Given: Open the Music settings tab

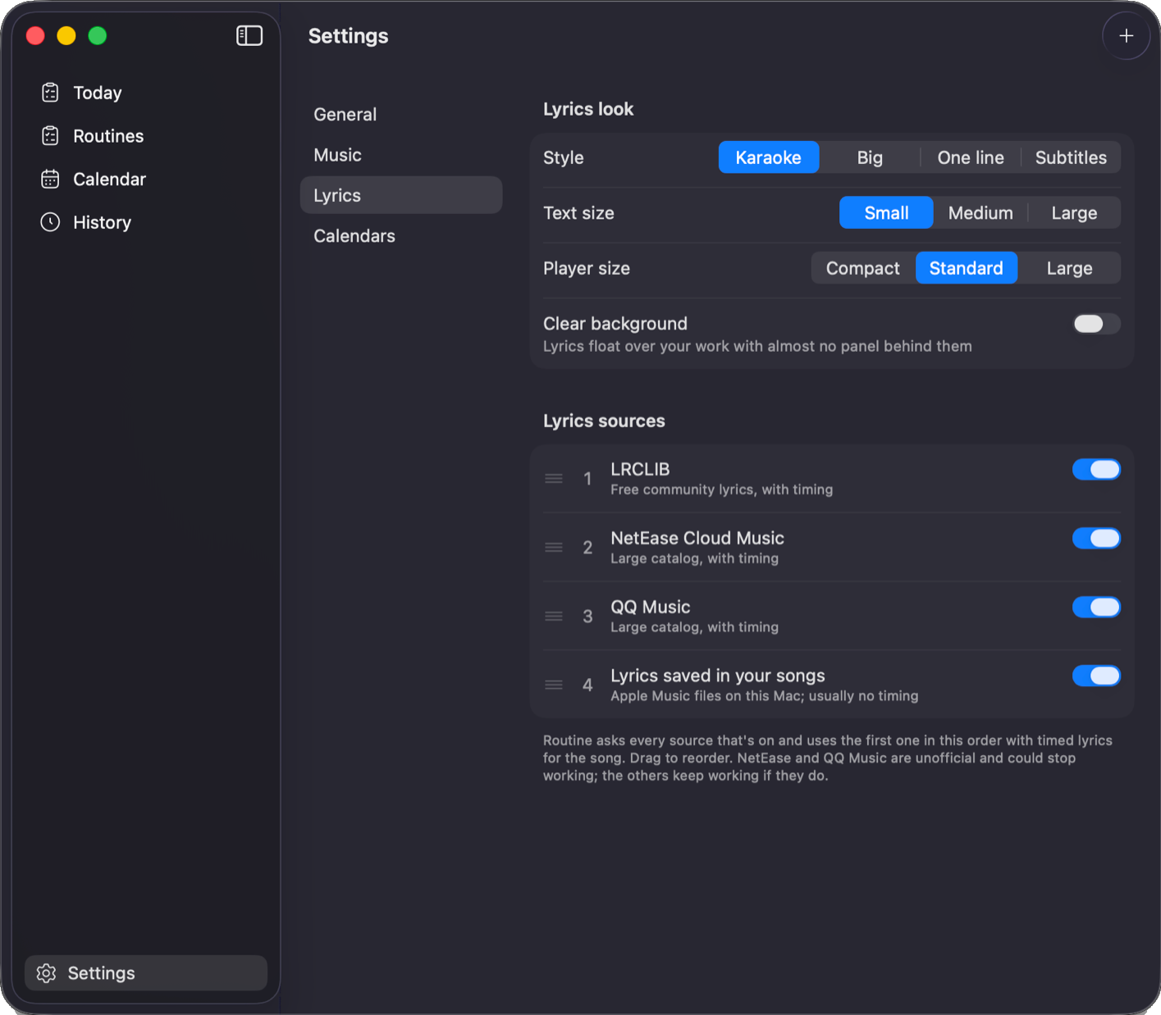Looking at the screenshot, I should pyautogui.click(x=401, y=155).
